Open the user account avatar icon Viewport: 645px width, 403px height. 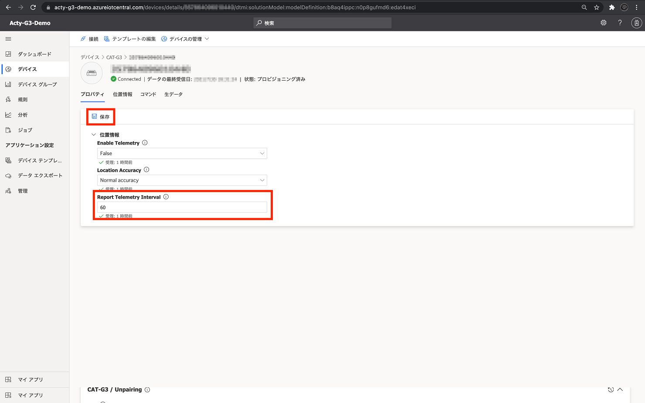[x=637, y=23]
